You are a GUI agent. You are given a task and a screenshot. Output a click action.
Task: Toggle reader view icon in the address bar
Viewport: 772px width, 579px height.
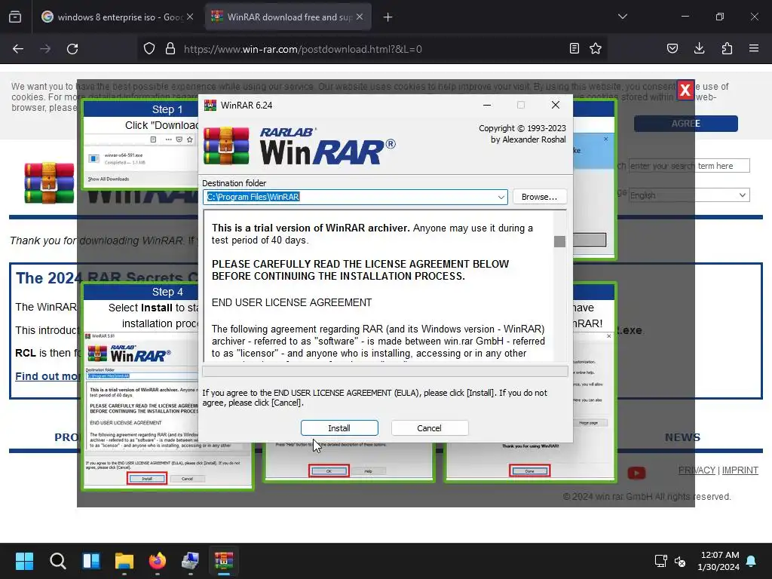pos(574,49)
